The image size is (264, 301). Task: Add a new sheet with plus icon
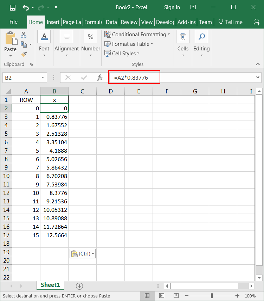[79, 286]
